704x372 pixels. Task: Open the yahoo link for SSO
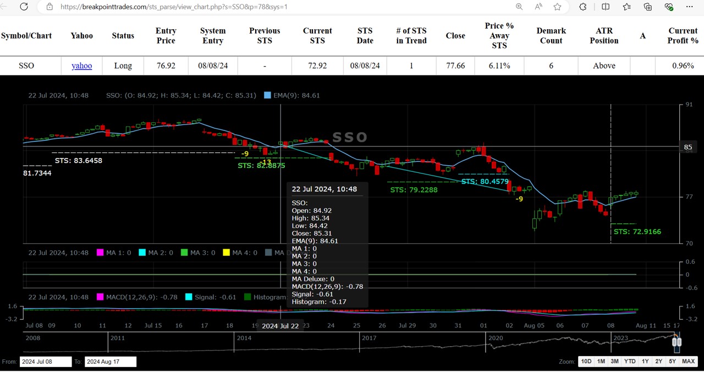(81, 65)
